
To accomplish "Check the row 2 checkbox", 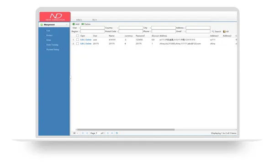I will (78, 44).
